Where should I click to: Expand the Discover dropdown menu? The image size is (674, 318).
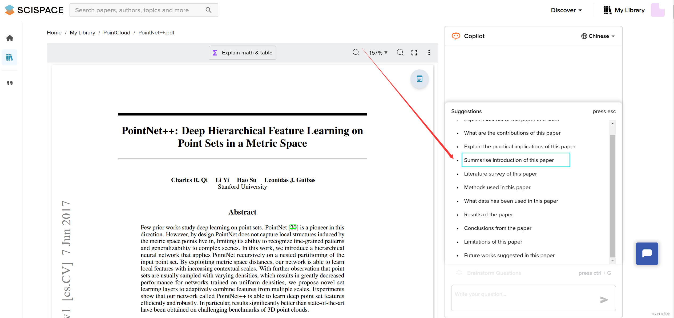tap(566, 10)
